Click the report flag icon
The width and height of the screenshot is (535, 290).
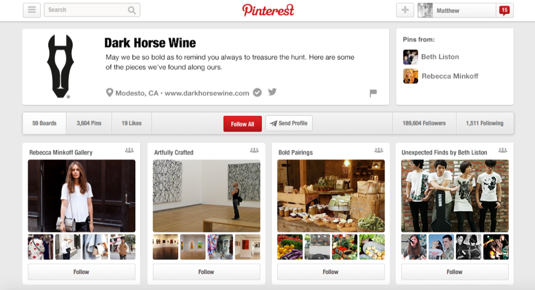click(373, 93)
